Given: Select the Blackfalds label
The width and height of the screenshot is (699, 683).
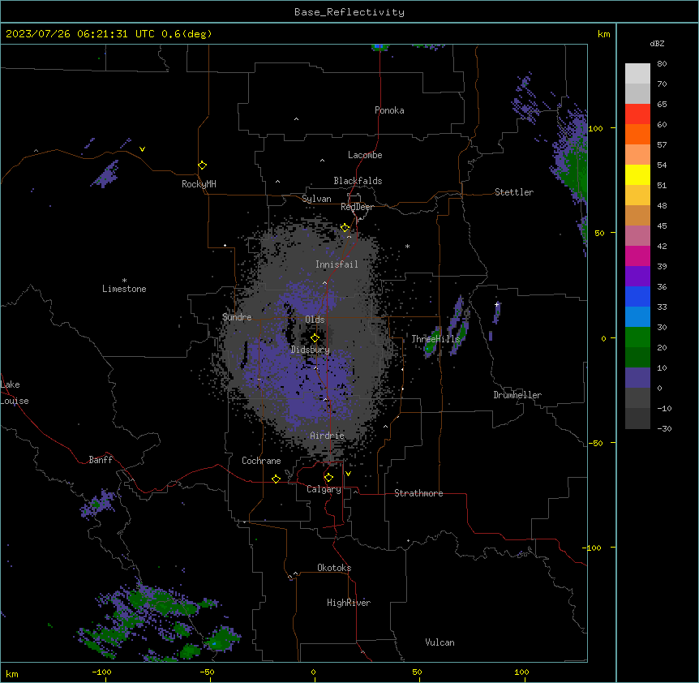Looking at the screenshot, I should [x=358, y=181].
